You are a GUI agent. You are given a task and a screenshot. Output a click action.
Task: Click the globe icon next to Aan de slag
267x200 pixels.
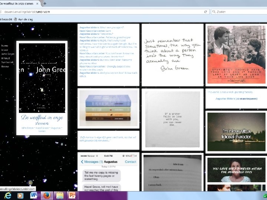coord(16,19)
